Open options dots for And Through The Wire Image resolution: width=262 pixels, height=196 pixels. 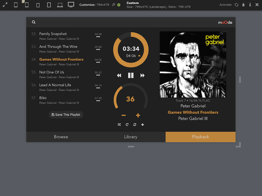pyautogui.click(x=98, y=50)
